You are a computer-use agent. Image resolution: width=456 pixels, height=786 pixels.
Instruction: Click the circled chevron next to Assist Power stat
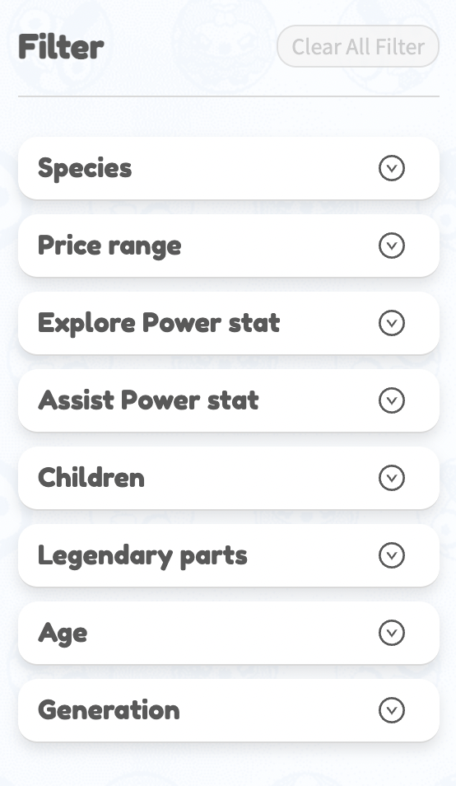[392, 400]
